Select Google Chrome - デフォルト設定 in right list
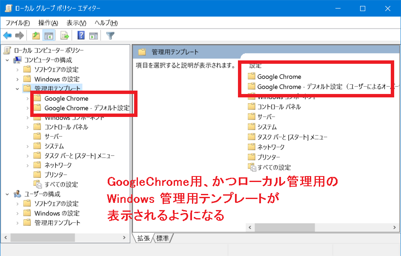The width and height of the screenshot is (401, 256). point(328,87)
